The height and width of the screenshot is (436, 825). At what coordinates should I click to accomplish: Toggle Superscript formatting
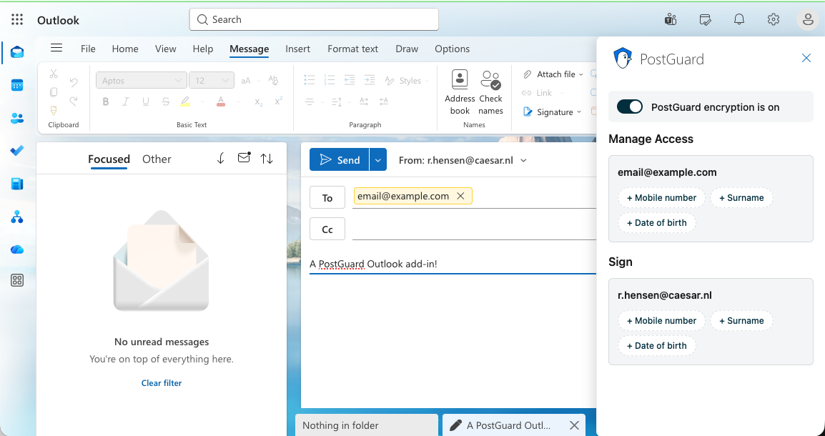(x=278, y=101)
